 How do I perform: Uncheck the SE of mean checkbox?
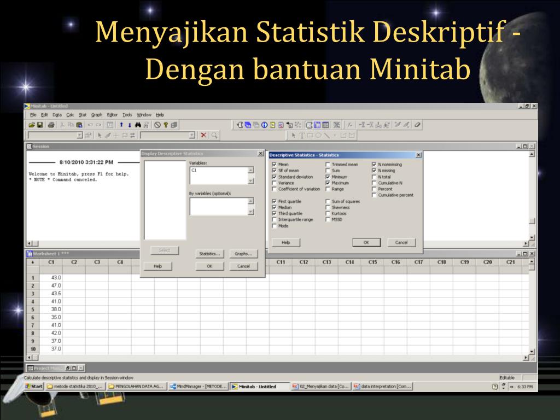[x=275, y=171]
